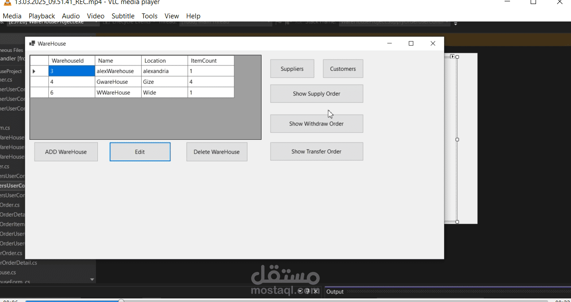The image size is (571, 302).
Task: Open the Tools menu in VLC
Action: click(x=149, y=16)
